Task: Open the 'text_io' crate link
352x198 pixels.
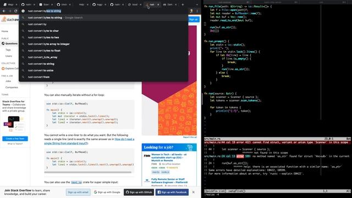Action: point(76,182)
